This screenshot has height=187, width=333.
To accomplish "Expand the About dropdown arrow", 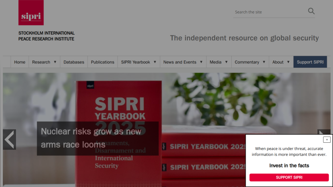I will point(288,62).
